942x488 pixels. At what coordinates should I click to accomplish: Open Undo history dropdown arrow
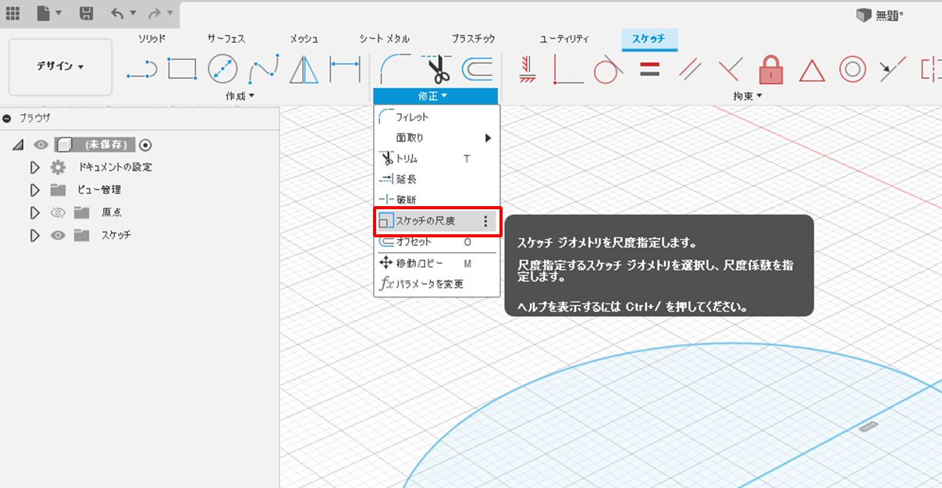(x=133, y=13)
